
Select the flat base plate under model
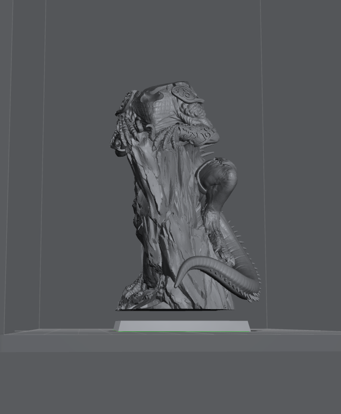pos(182,326)
